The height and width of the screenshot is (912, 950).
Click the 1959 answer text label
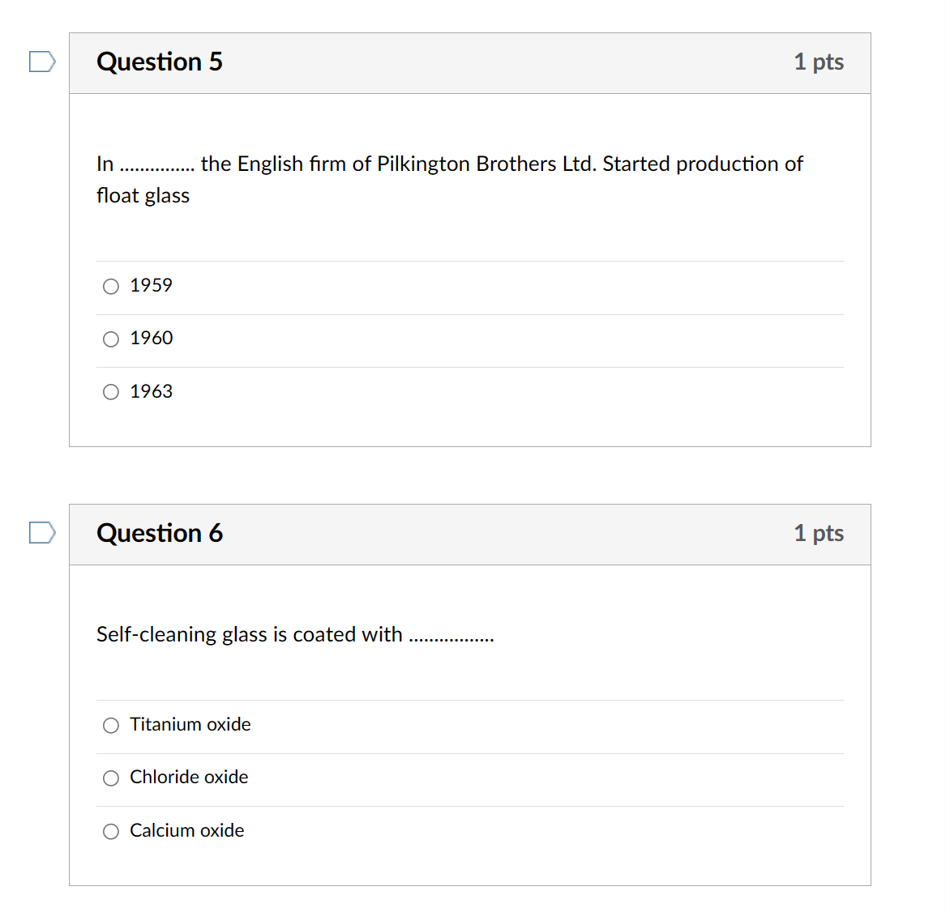pos(151,285)
